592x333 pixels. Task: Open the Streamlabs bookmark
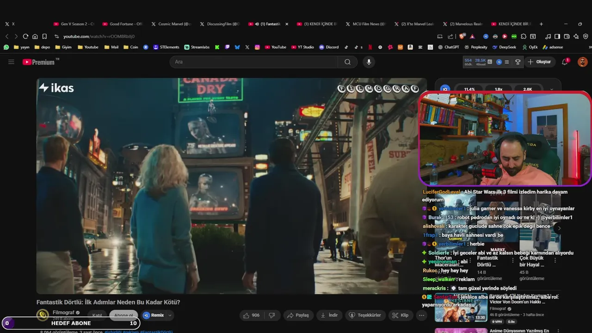click(x=197, y=47)
